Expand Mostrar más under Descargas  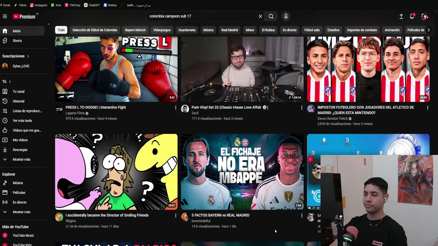tap(22, 159)
